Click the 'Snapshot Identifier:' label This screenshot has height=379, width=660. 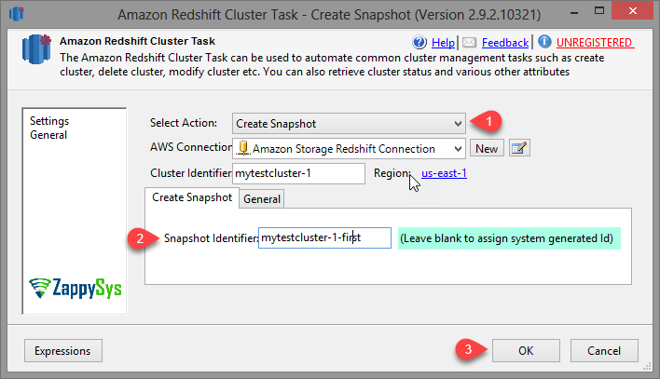[211, 238]
